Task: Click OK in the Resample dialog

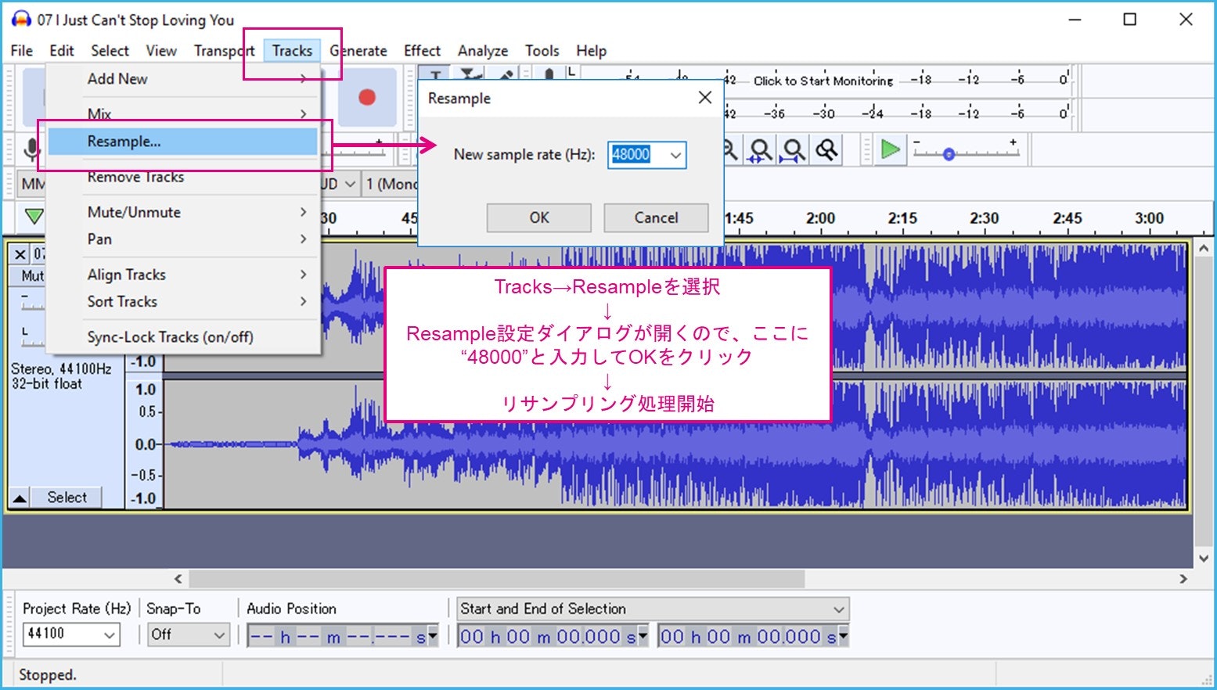Action: tap(538, 217)
